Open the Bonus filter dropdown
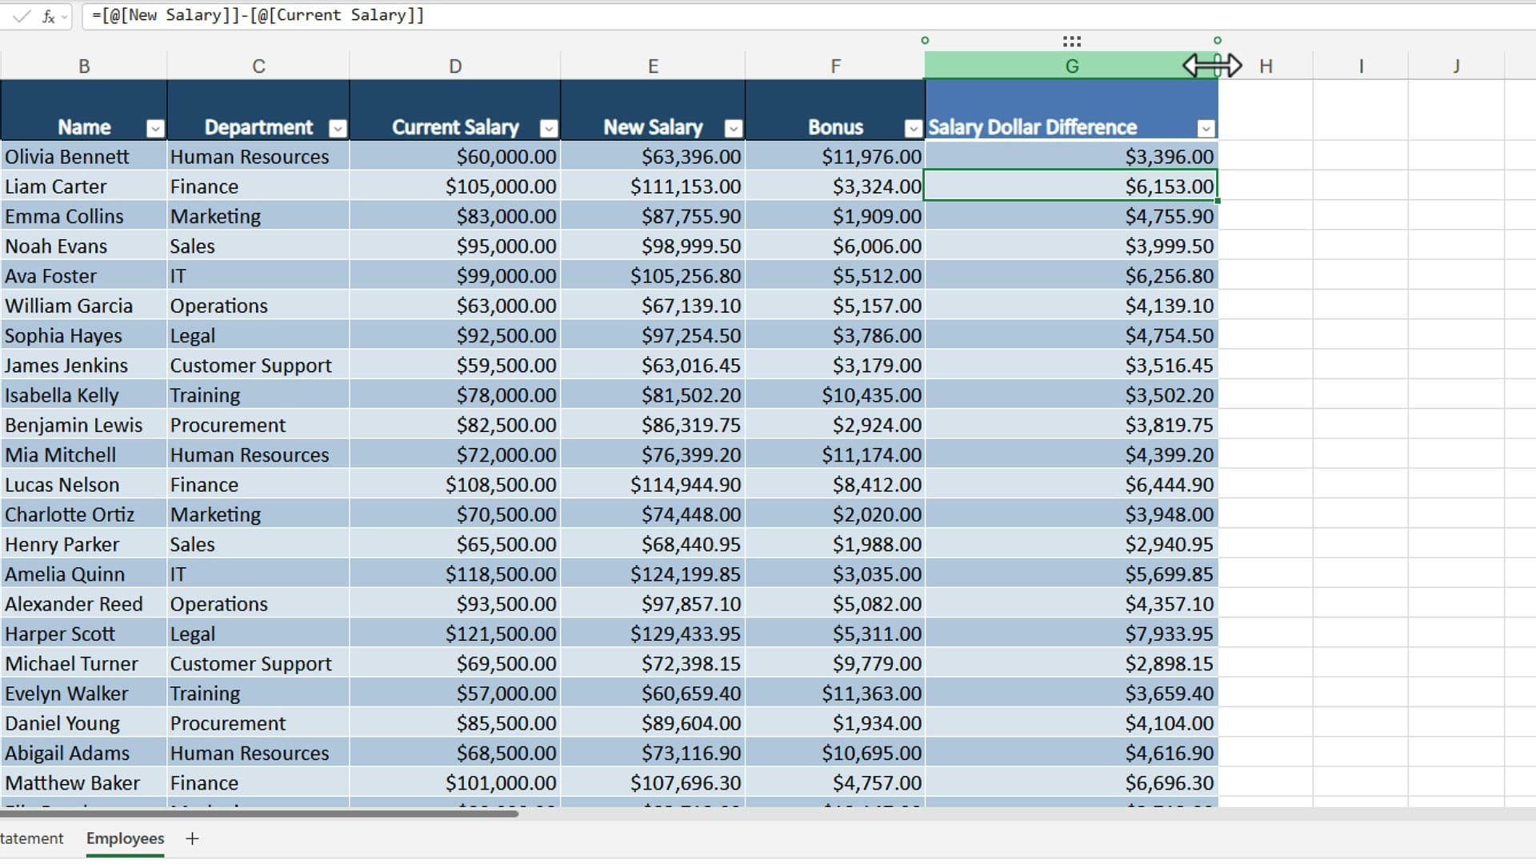 pyautogui.click(x=912, y=127)
